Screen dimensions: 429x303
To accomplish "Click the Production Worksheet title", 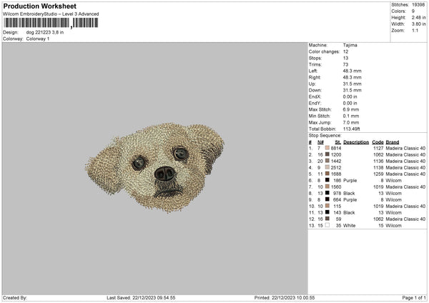I will pos(37,6).
